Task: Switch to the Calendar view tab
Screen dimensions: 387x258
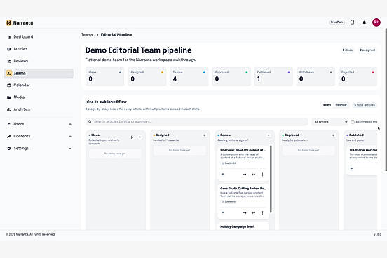Action: coord(341,105)
